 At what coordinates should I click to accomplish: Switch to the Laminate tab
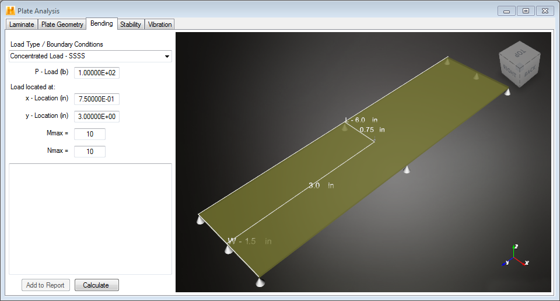[x=22, y=24]
